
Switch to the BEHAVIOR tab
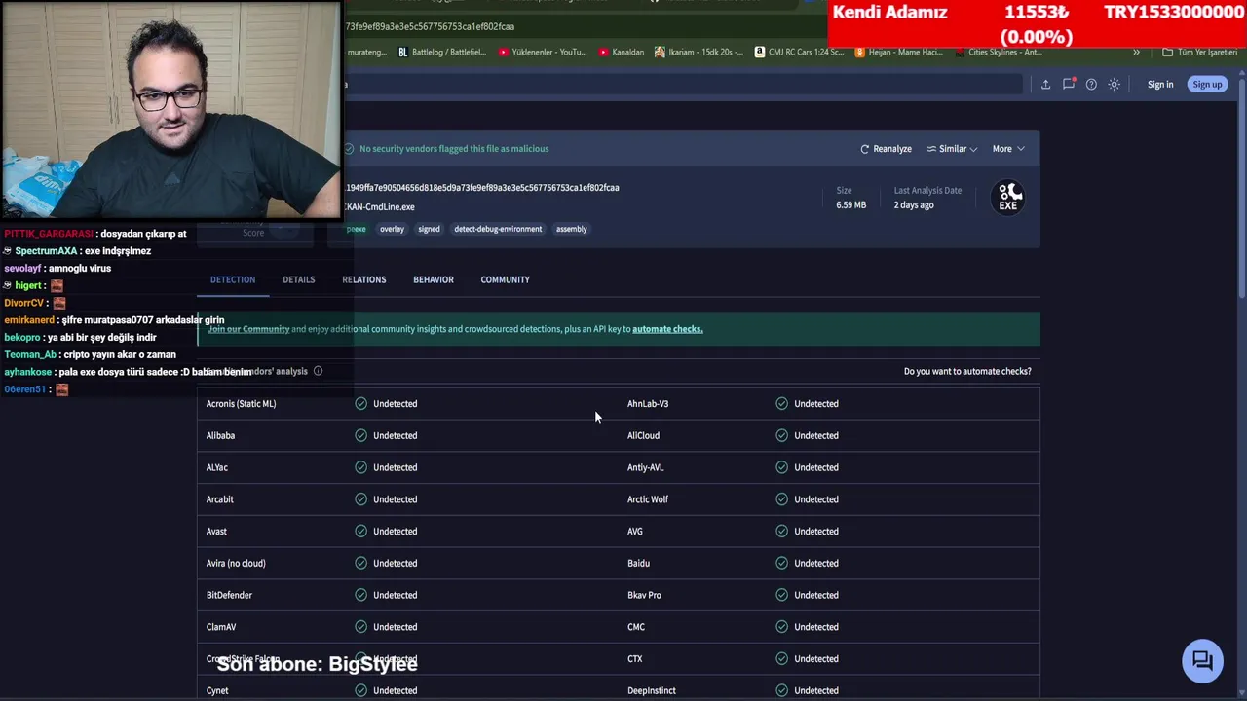click(x=434, y=279)
